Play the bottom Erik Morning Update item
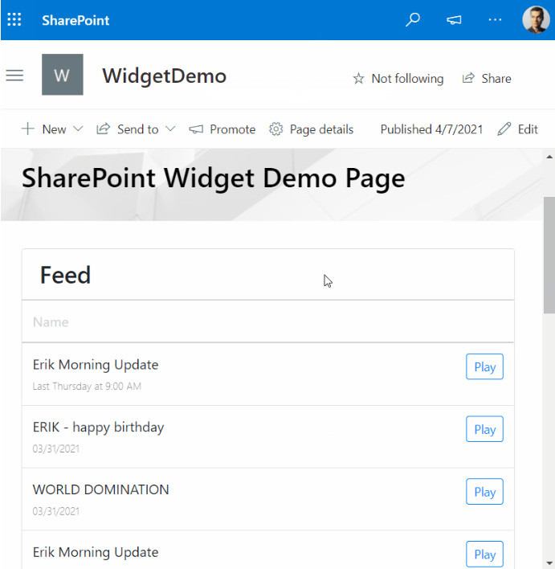 pyautogui.click(x=484, y=554)
